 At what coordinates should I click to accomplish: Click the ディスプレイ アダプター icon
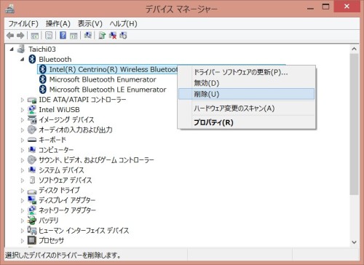[x=32, y=200]
